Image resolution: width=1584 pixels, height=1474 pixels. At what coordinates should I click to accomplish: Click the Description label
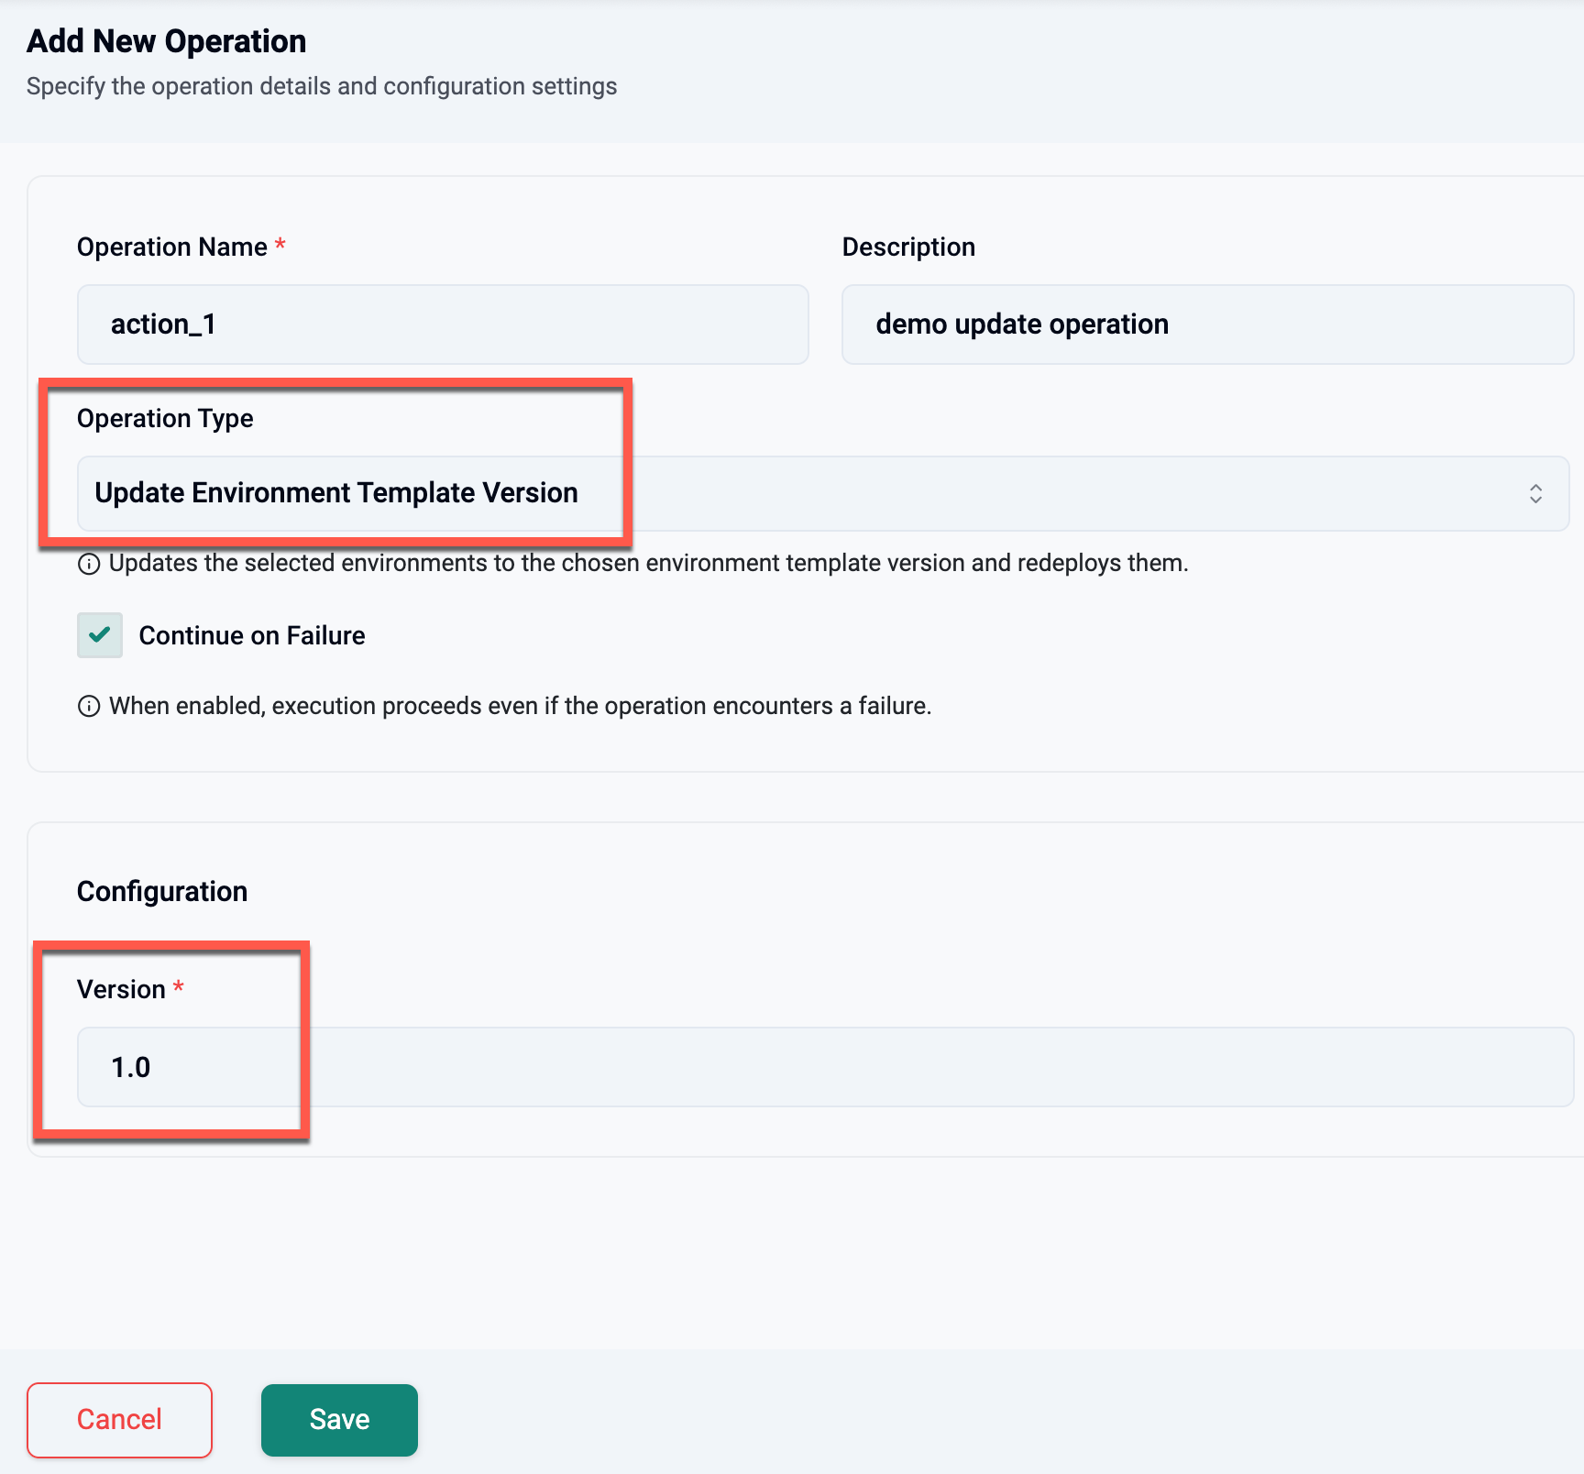tap(908, 247)
